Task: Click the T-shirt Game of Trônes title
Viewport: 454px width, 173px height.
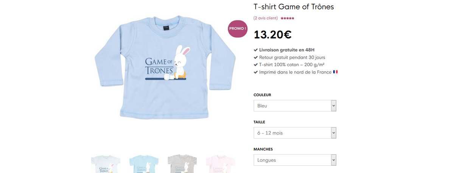Action: tap(294, 7)
